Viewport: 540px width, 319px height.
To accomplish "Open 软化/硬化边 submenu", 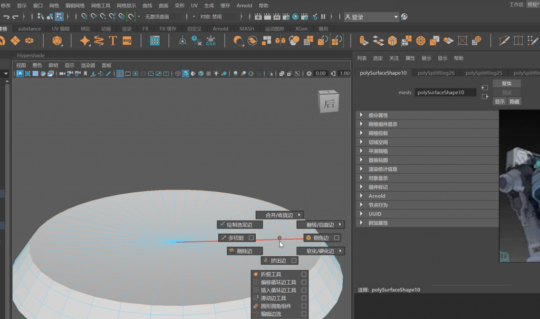I will (x=321, y=251).
